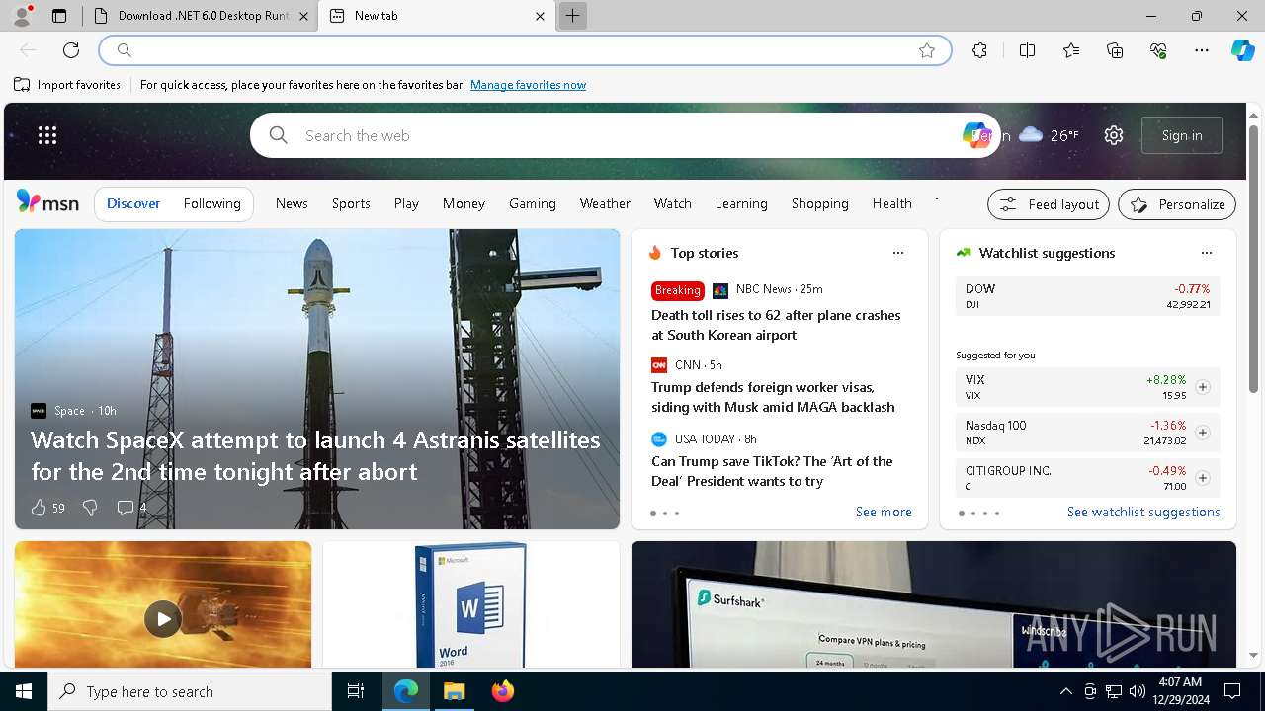Open Top stories more options ellipsis
1265x711 pixels.
(x=898, y=253)
